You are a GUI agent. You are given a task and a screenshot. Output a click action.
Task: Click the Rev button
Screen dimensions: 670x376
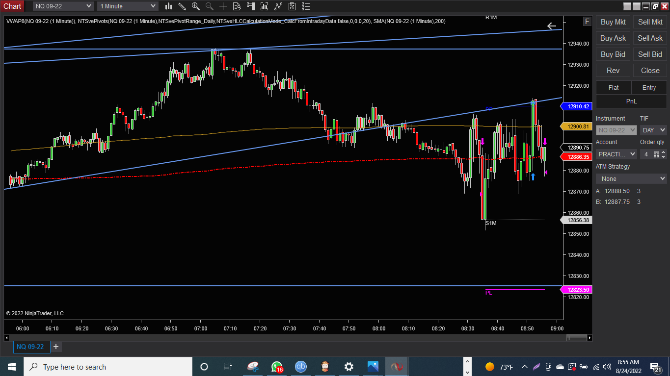coord(613,71)
